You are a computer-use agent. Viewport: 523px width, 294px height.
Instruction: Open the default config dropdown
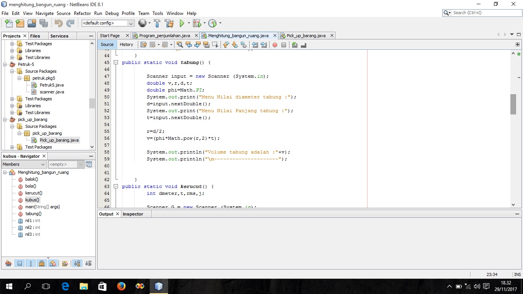pos(130,23)
